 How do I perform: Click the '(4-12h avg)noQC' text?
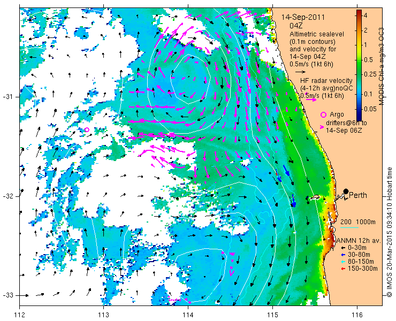pyautogui.click(x=326, y=88)
